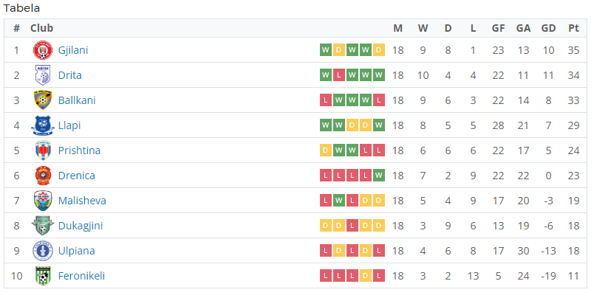
Task: Click the Ulpiana club crest
Action: (43, 251)
